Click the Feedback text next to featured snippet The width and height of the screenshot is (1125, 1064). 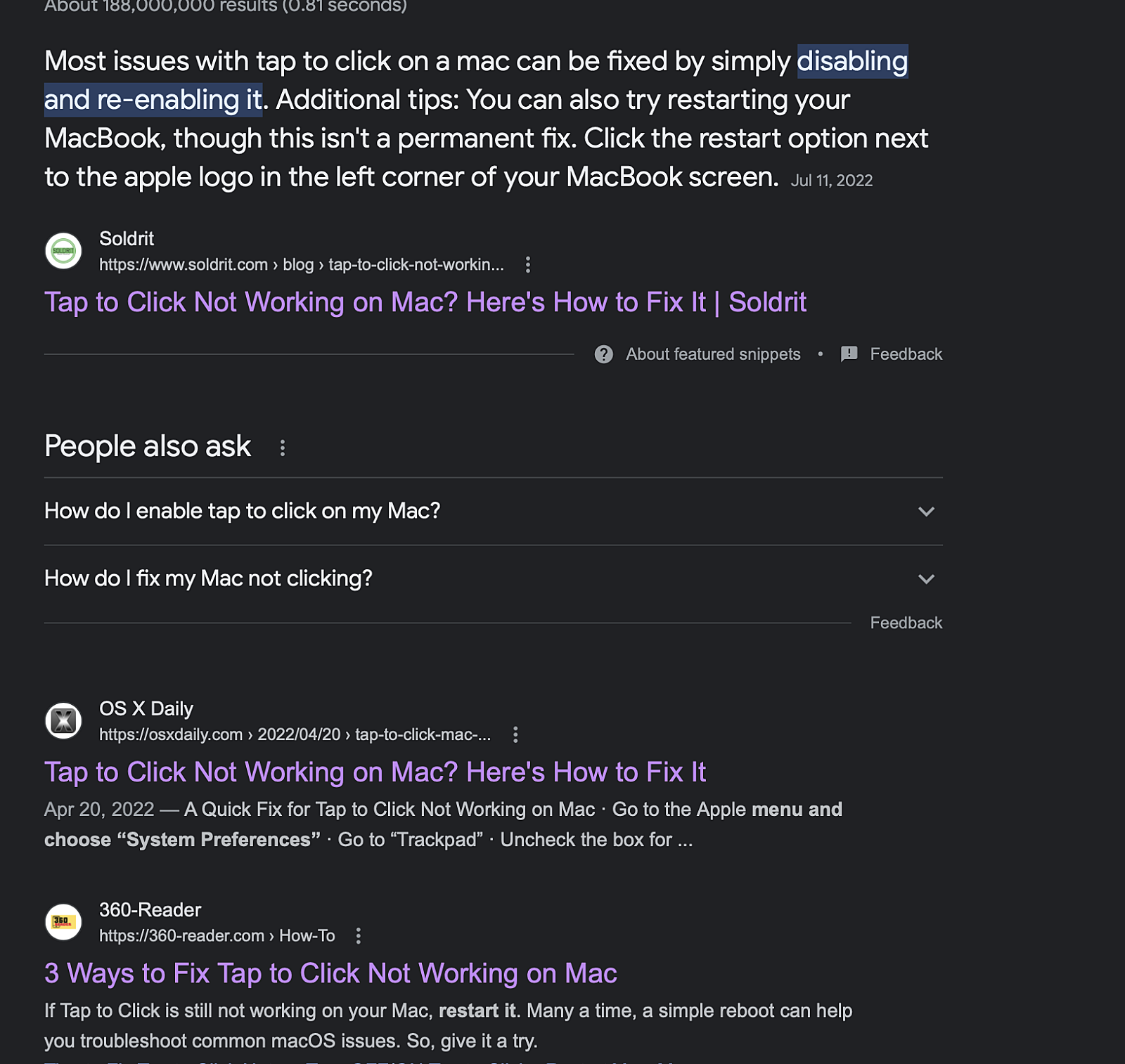tap(906, 354)
